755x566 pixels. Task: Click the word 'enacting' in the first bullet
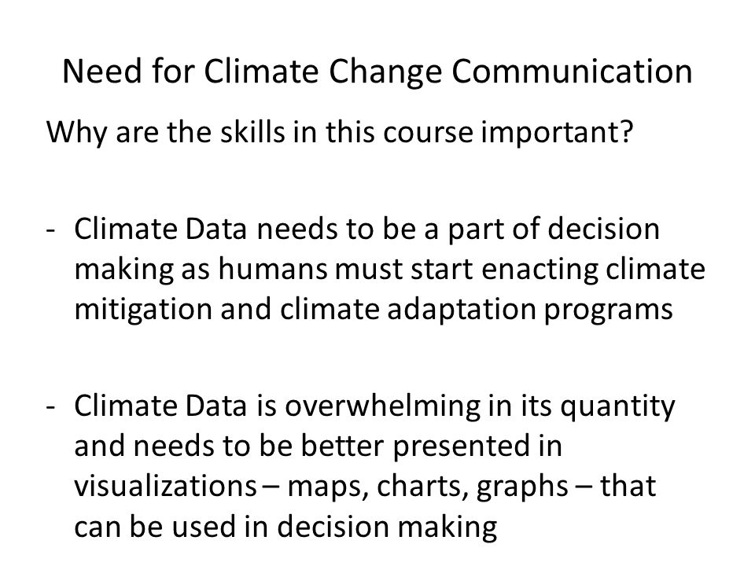(x=540, y=270)
